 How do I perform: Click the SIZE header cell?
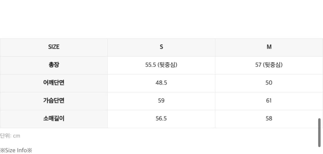[x=54, y=47]
